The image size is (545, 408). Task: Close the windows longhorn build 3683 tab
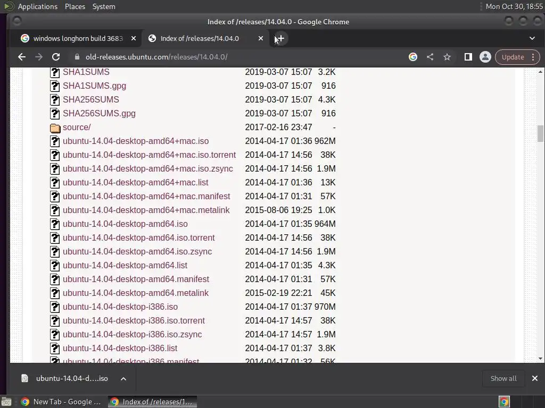(134, 38)
